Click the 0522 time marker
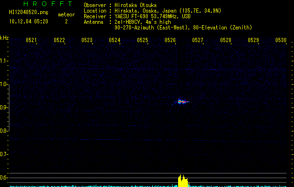Image resolution: width=294 pixels, height=187 pixels. [59, 40]
